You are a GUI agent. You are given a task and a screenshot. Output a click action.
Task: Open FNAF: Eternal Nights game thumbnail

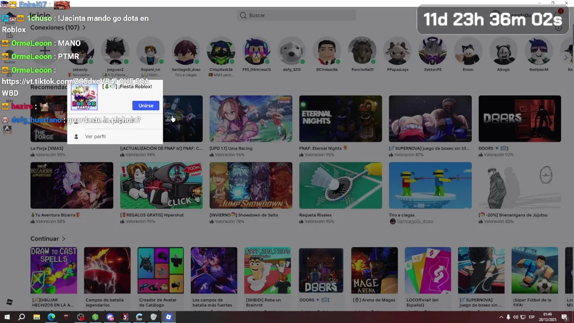tap(340, 119)
